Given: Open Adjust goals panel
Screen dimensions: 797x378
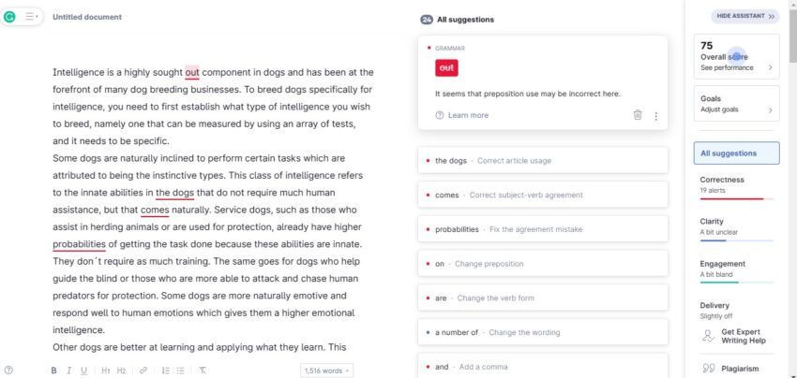Looking at the screenshot, I should pyautogui.click(x=736, y=104).
